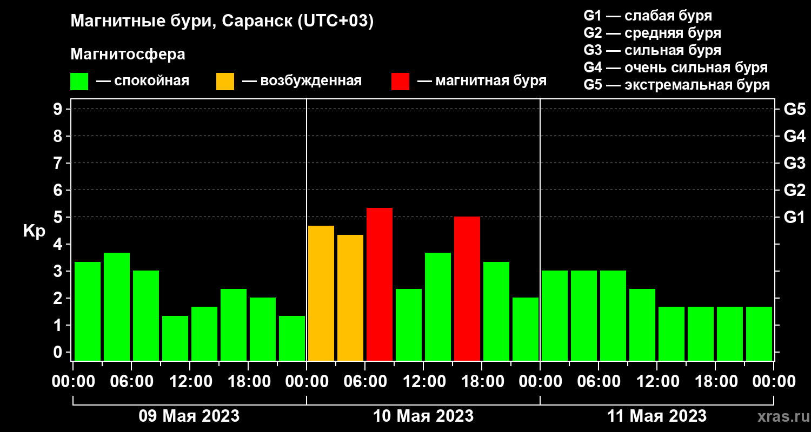The width and height of the screenshot is (811, 432).
Task: Click the '— возбужденная' legend label
Action: (302, 81)
